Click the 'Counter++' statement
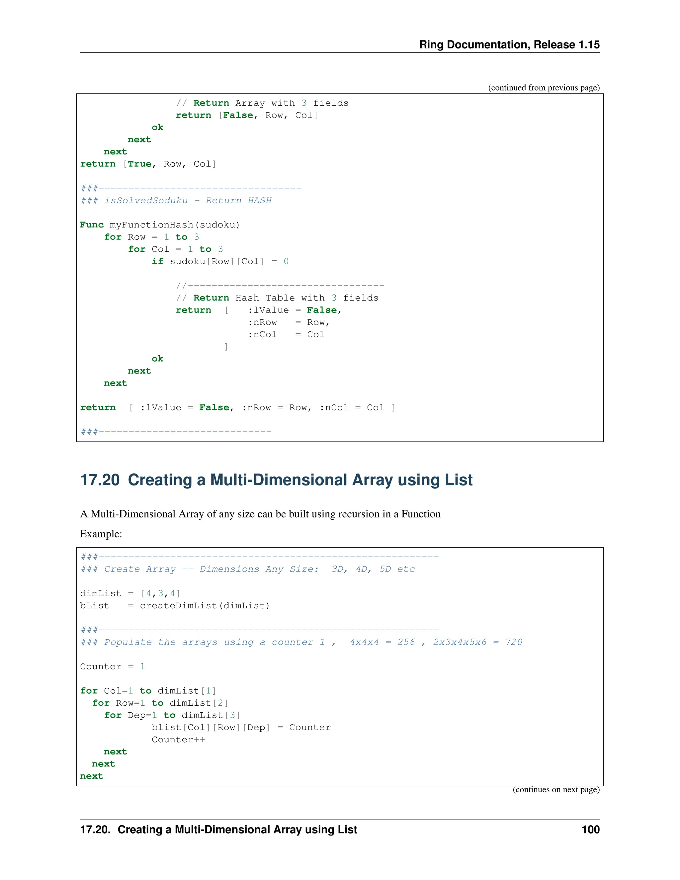This screenshot has width=680, height=880. coord(178,740)
